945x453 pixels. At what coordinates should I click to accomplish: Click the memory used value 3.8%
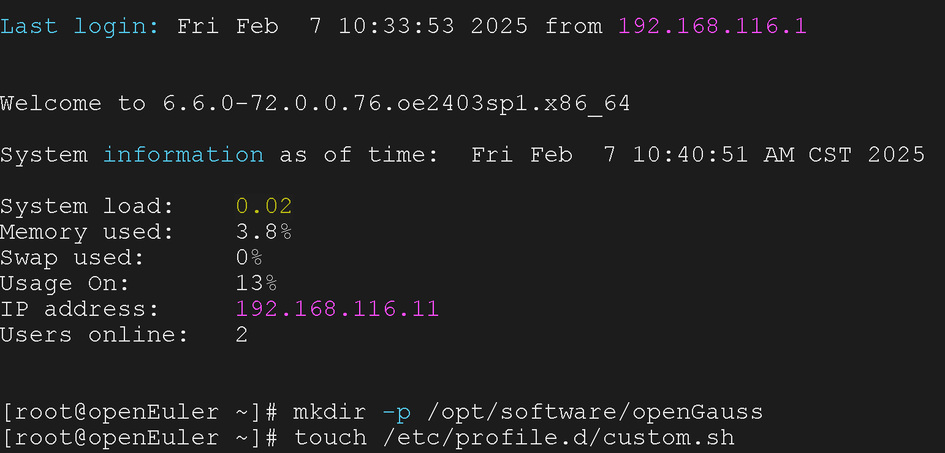264,232
